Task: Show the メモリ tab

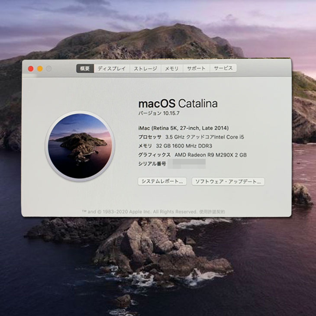Action: click(171, 68)
